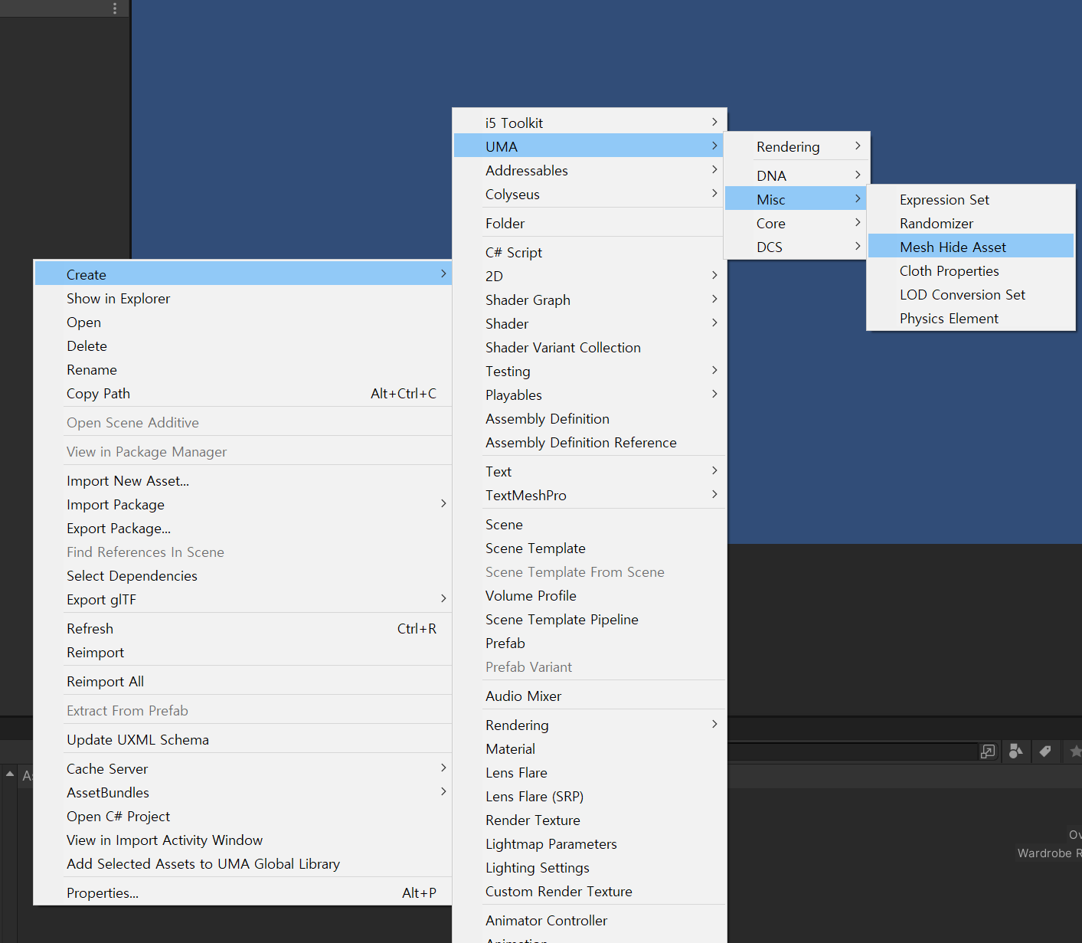Image resolution: width=1082 pixels, height=943 pixels.
Task: Click the favorites star icon
Action: click(1075, 751)
